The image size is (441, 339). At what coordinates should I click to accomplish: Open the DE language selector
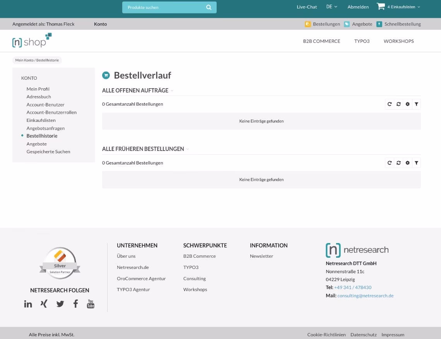coord(332,7)
